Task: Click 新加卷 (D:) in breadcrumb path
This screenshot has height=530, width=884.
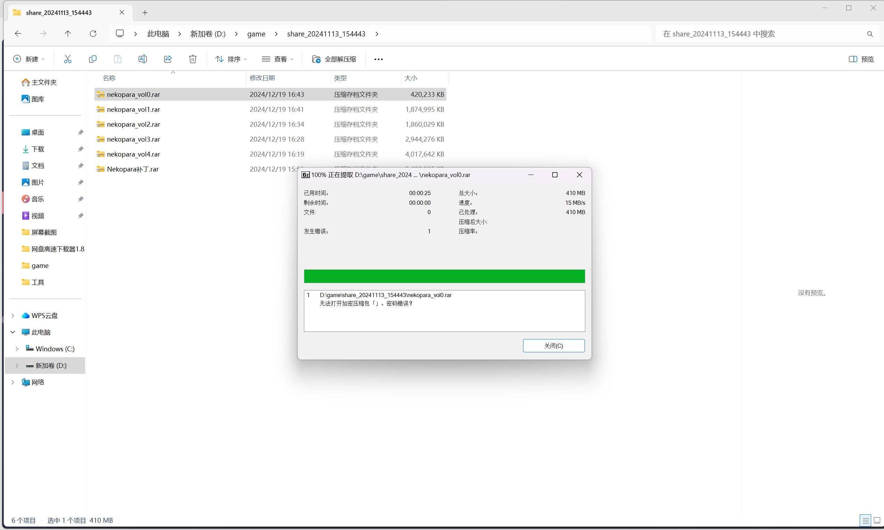Action: tap(208, 34)
